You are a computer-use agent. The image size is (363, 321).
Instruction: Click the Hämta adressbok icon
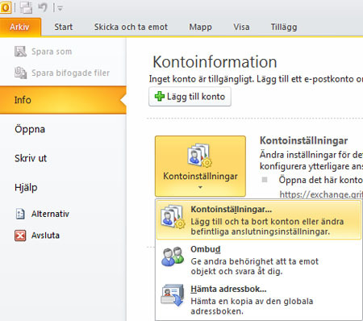coord(173,295)
